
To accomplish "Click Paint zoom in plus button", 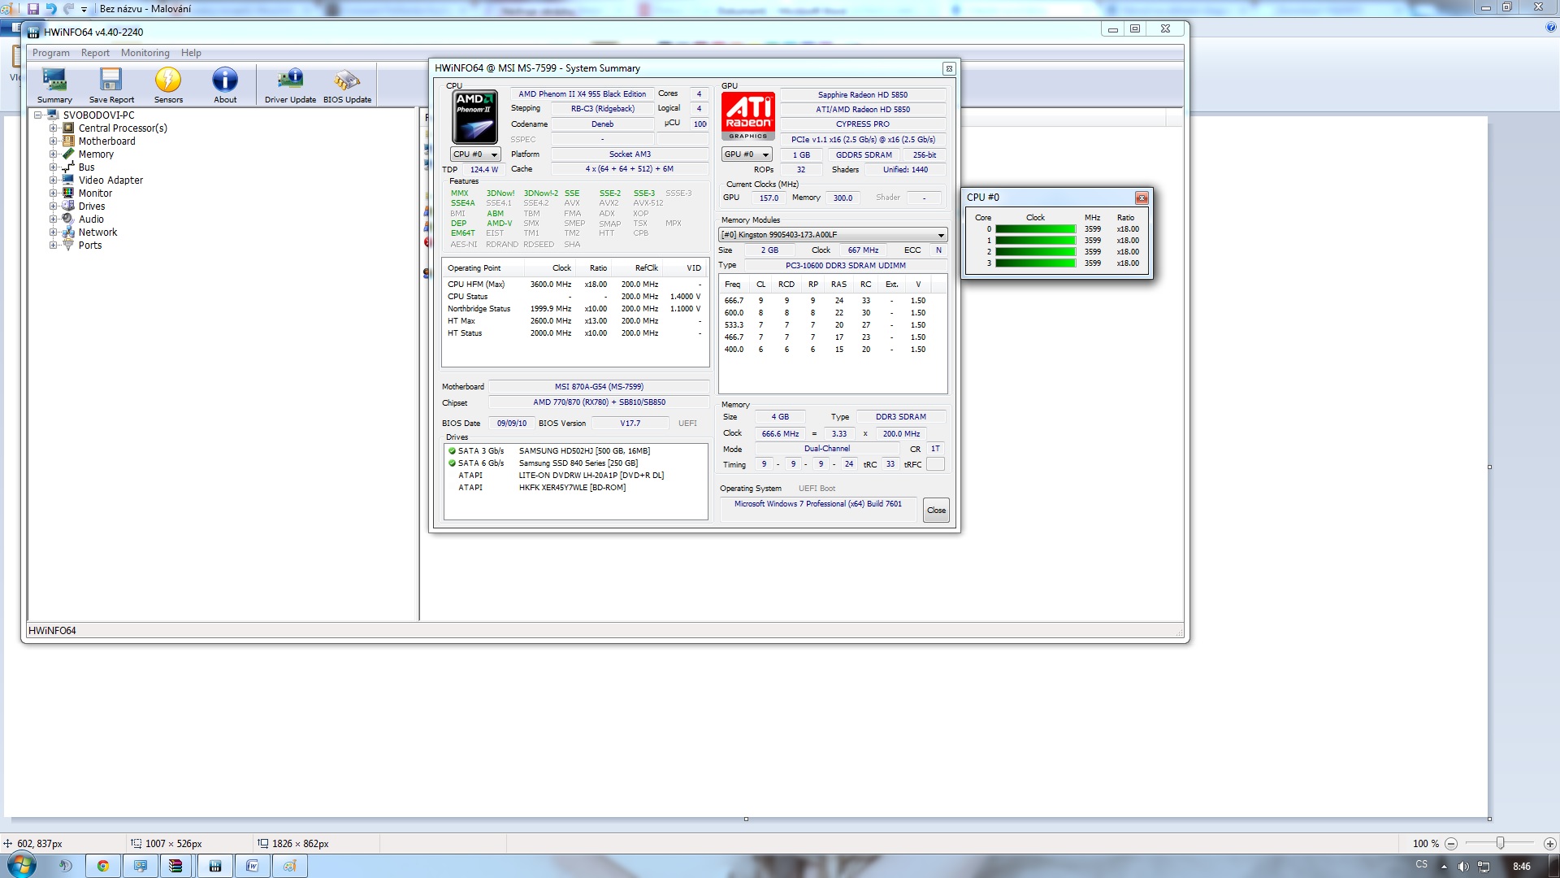I will pyautogui.click(x=1549, y=844).
